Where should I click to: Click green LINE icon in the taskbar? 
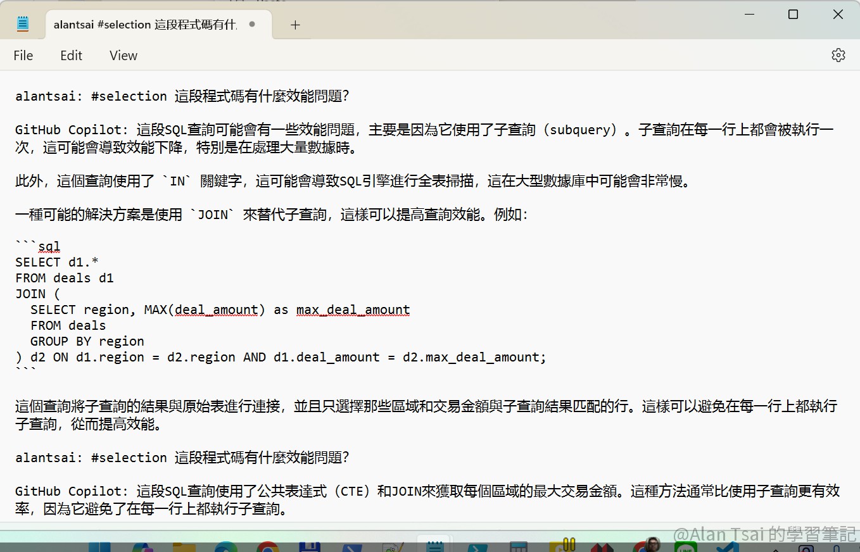click(685, 548)
